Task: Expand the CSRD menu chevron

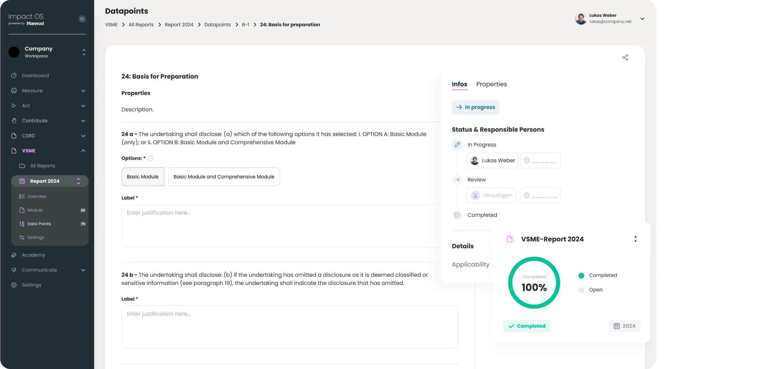Action: 83,136
